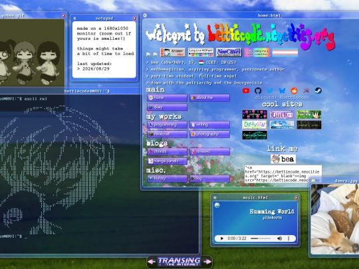Image resolution: width=359 pixels, height=269 pixels.
Task: Click the Kromer badge image
Action: [x=173, y=52]
